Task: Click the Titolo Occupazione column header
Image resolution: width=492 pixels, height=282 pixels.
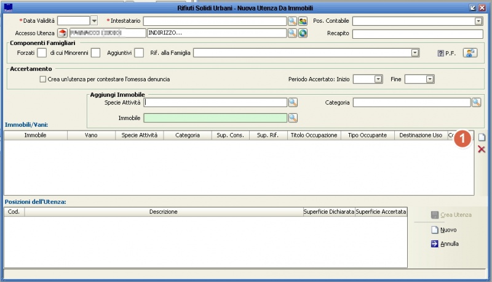Action: [314, 135]
